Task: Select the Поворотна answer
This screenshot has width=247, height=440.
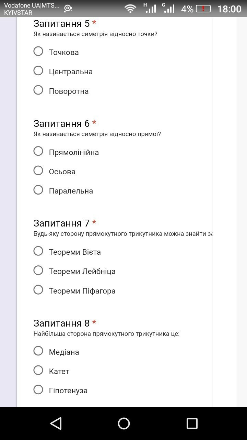Action: click(38, 90)
